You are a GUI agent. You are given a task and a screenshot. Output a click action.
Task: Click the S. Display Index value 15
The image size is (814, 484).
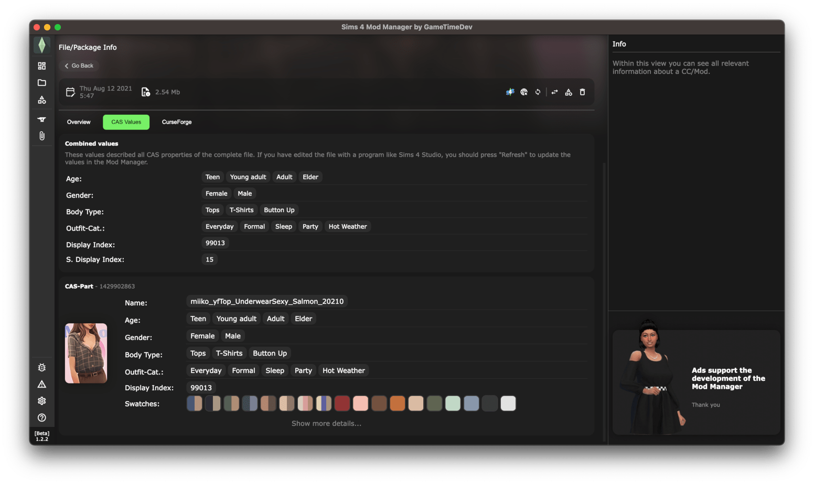(209, 259)
